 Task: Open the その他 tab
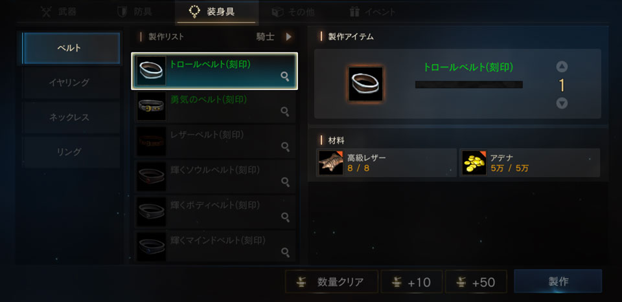[x=293, y=12]
